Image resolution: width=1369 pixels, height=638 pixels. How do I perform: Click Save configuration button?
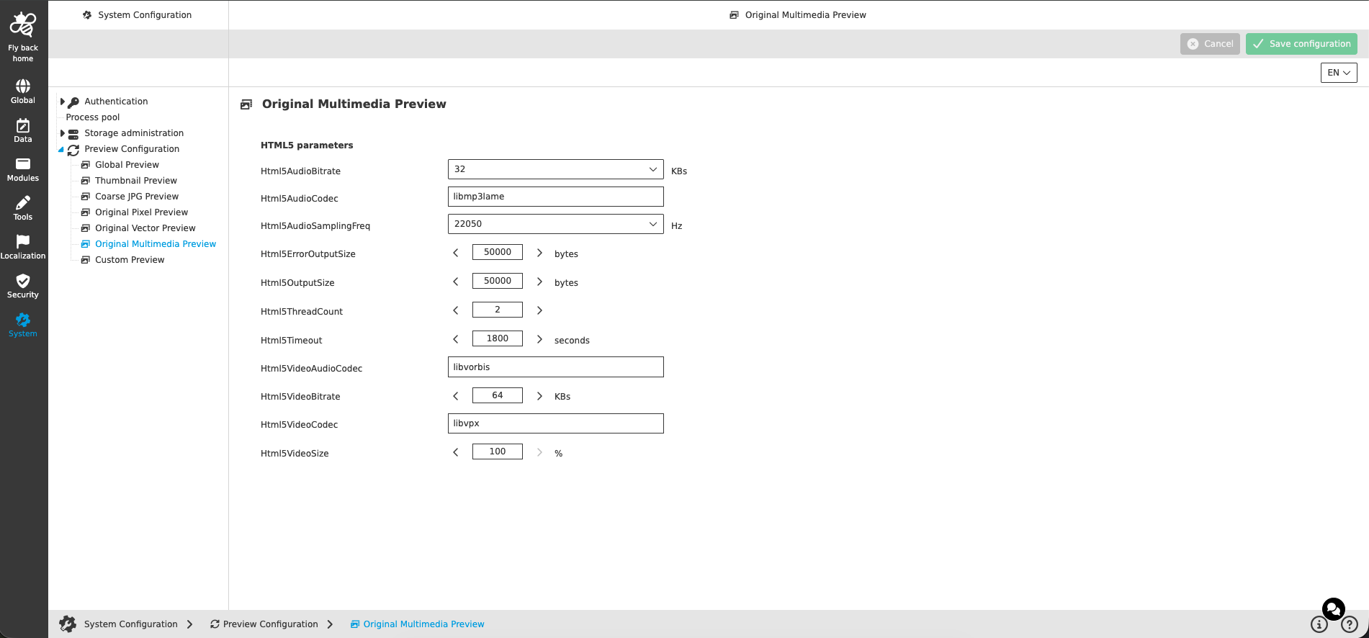click(x=1301, y=44)
